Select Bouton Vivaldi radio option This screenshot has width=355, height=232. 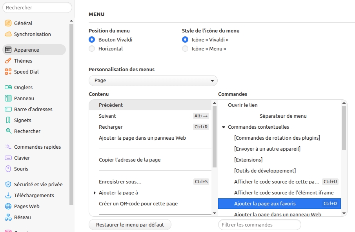tap(92, 40)
